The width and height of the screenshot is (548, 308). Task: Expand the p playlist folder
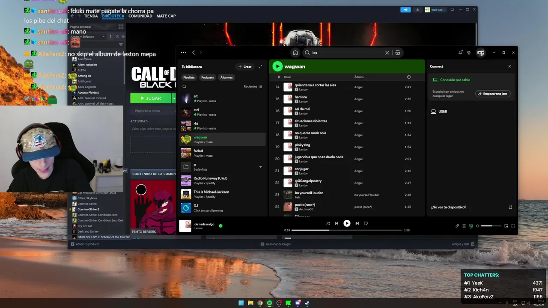click(260, 167)
